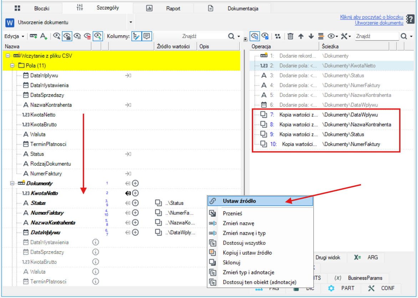Screen dimensions: 418x298
Task: Select 'Kopiuj i ustaw źródło' in context menu
Action: coord(260,253)
